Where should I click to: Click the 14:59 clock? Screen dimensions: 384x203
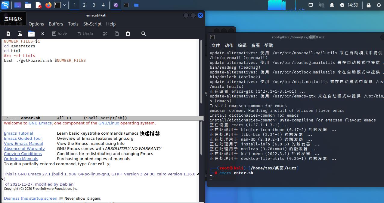pos(353,5)
